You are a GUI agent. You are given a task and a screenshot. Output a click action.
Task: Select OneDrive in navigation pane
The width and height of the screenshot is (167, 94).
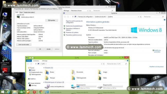(x=32, y=79)
